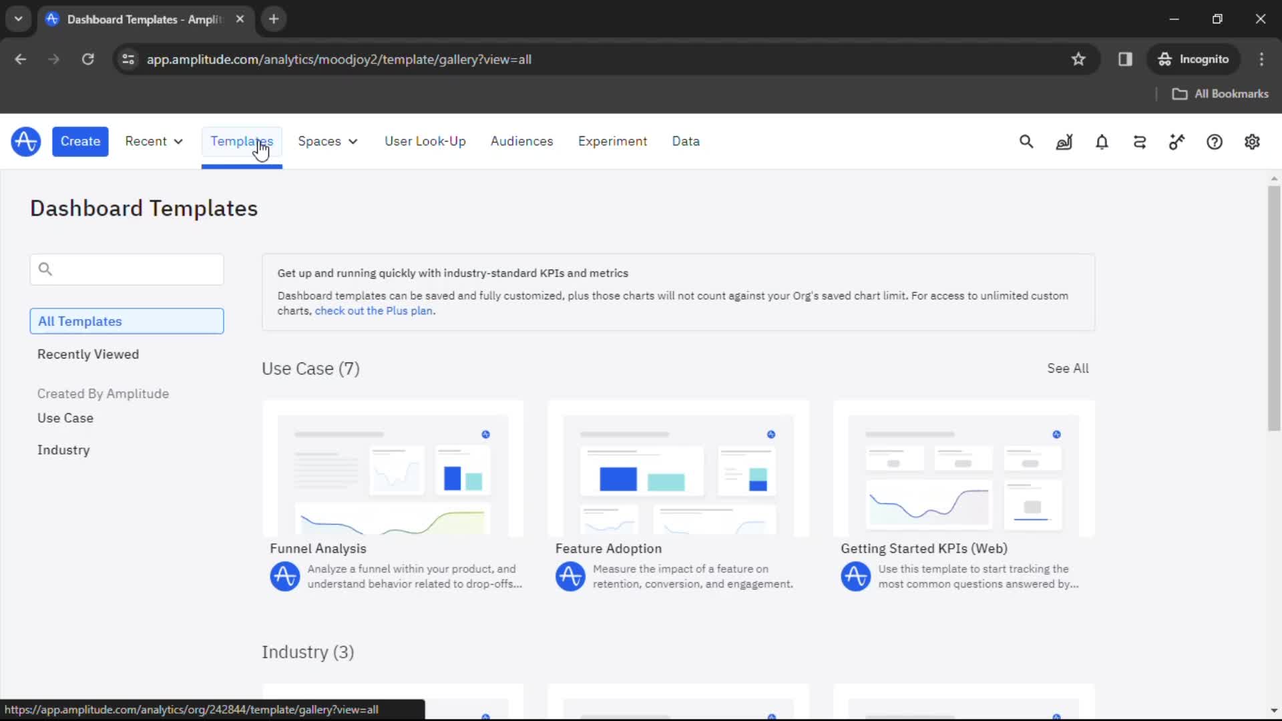The height and width of the screenshot is (721, 1282).
Task: Click the help question mark icon
Action: pos(1215,142)
